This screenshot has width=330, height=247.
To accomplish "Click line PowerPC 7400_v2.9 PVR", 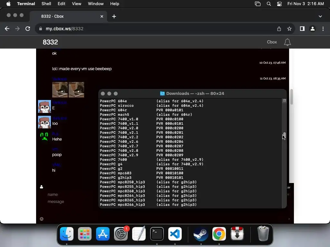I will point(141,155).
